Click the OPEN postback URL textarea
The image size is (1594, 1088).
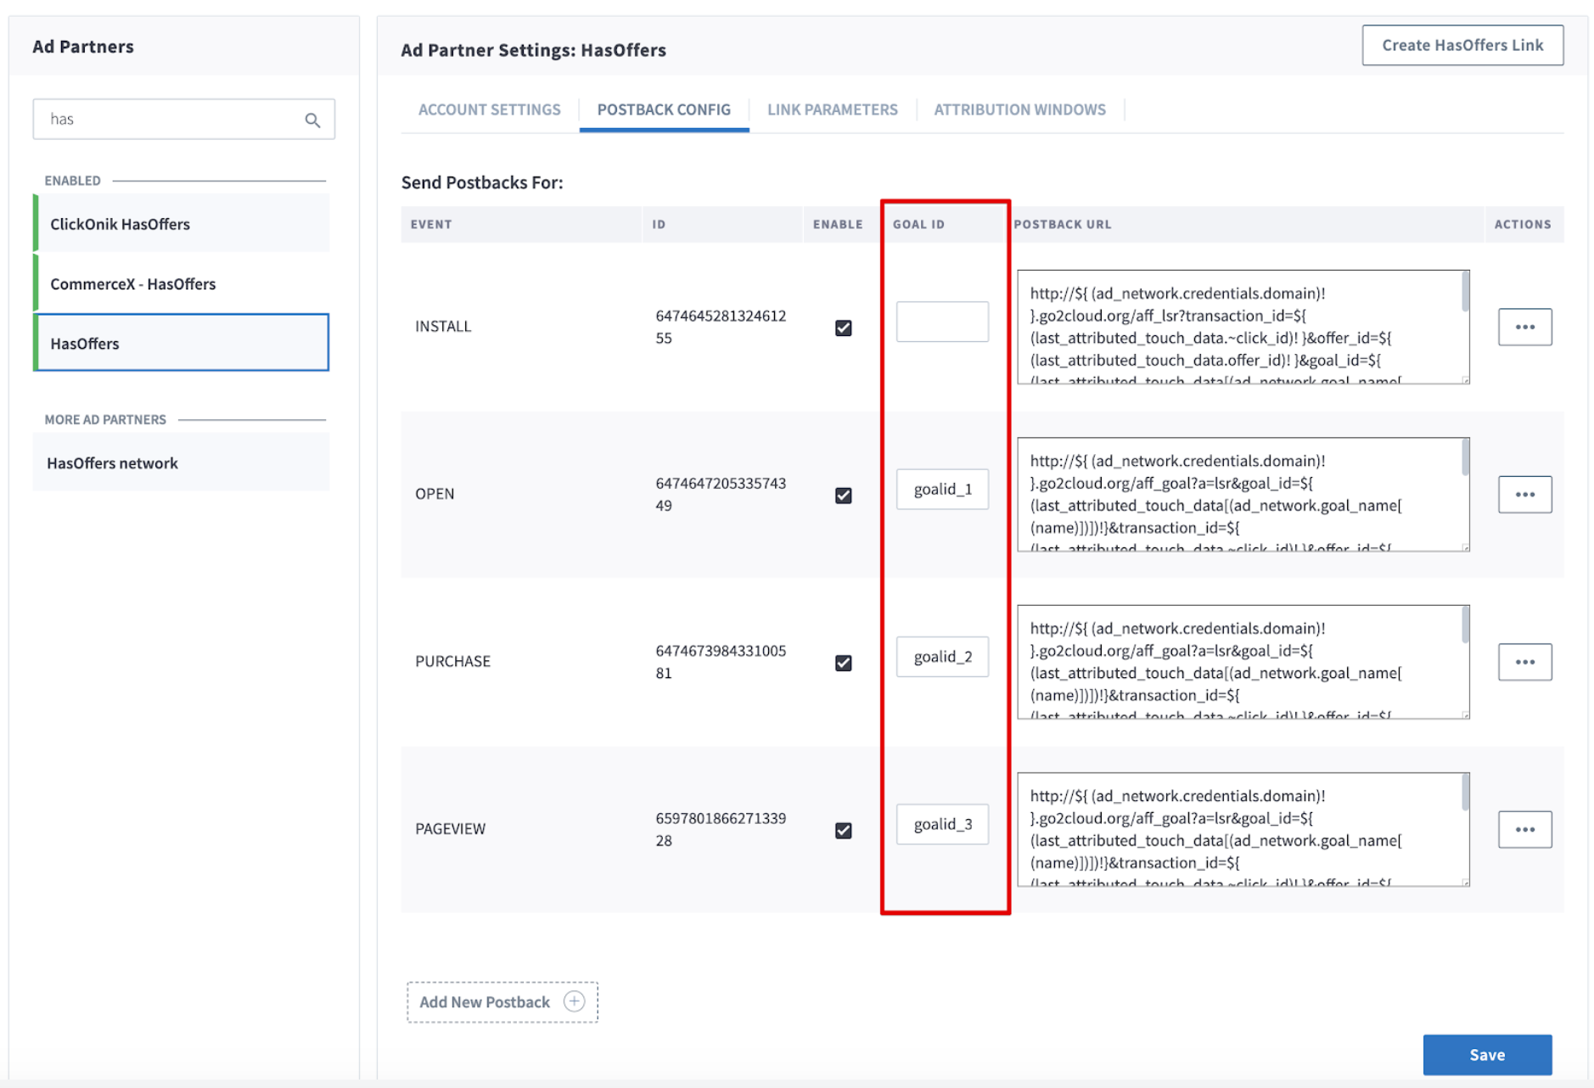(1243, 494)
